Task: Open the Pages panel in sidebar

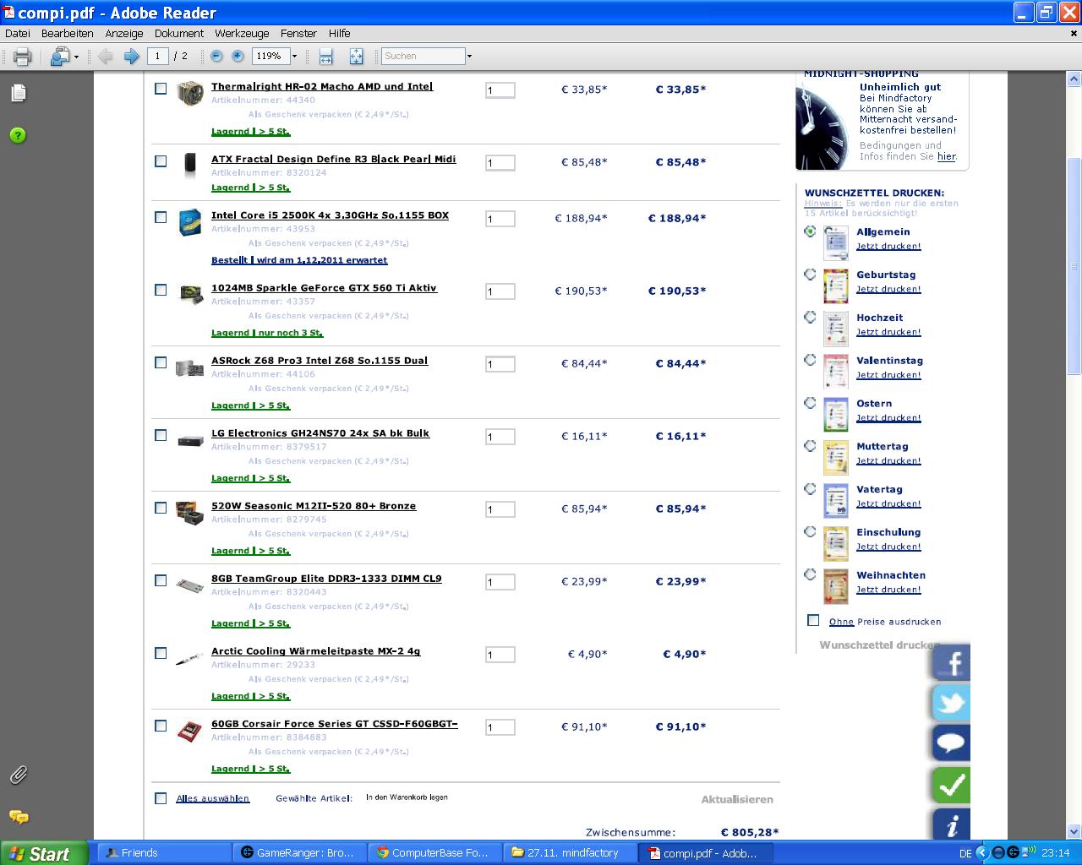Action: point(19,93)
